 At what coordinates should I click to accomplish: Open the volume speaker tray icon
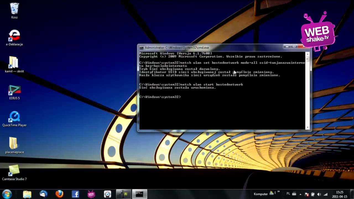click(319, 194)
